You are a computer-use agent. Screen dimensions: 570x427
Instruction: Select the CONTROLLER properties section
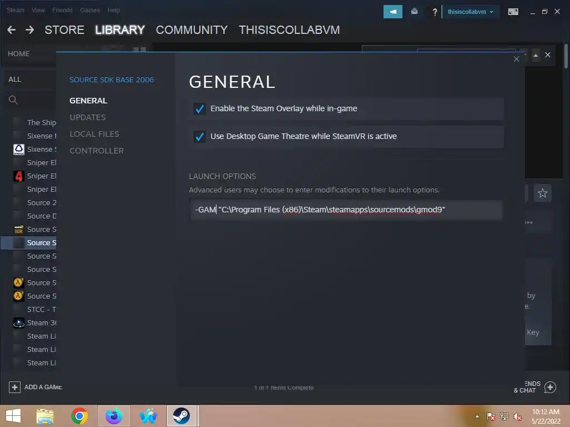click(x=96, y=151)
